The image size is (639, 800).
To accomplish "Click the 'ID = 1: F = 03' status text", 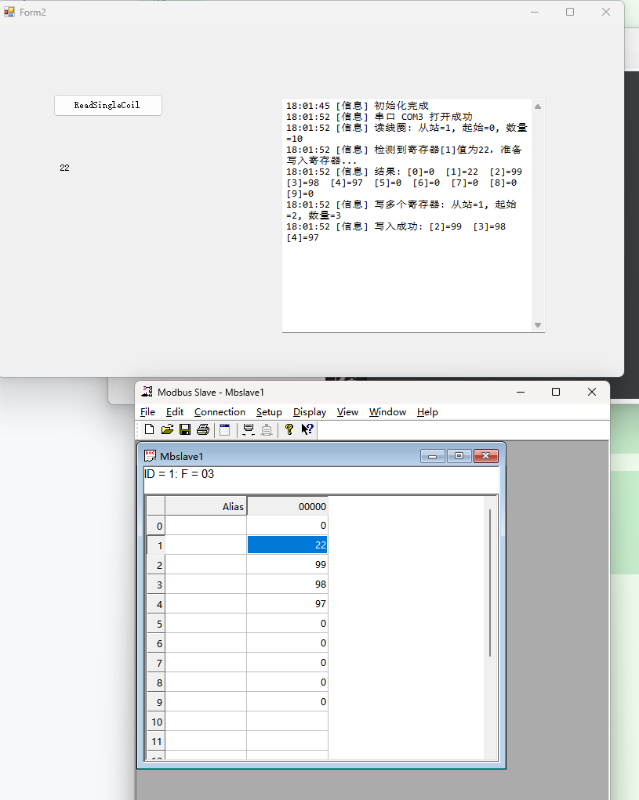I will pyautogui.click(x=179, y=474).
